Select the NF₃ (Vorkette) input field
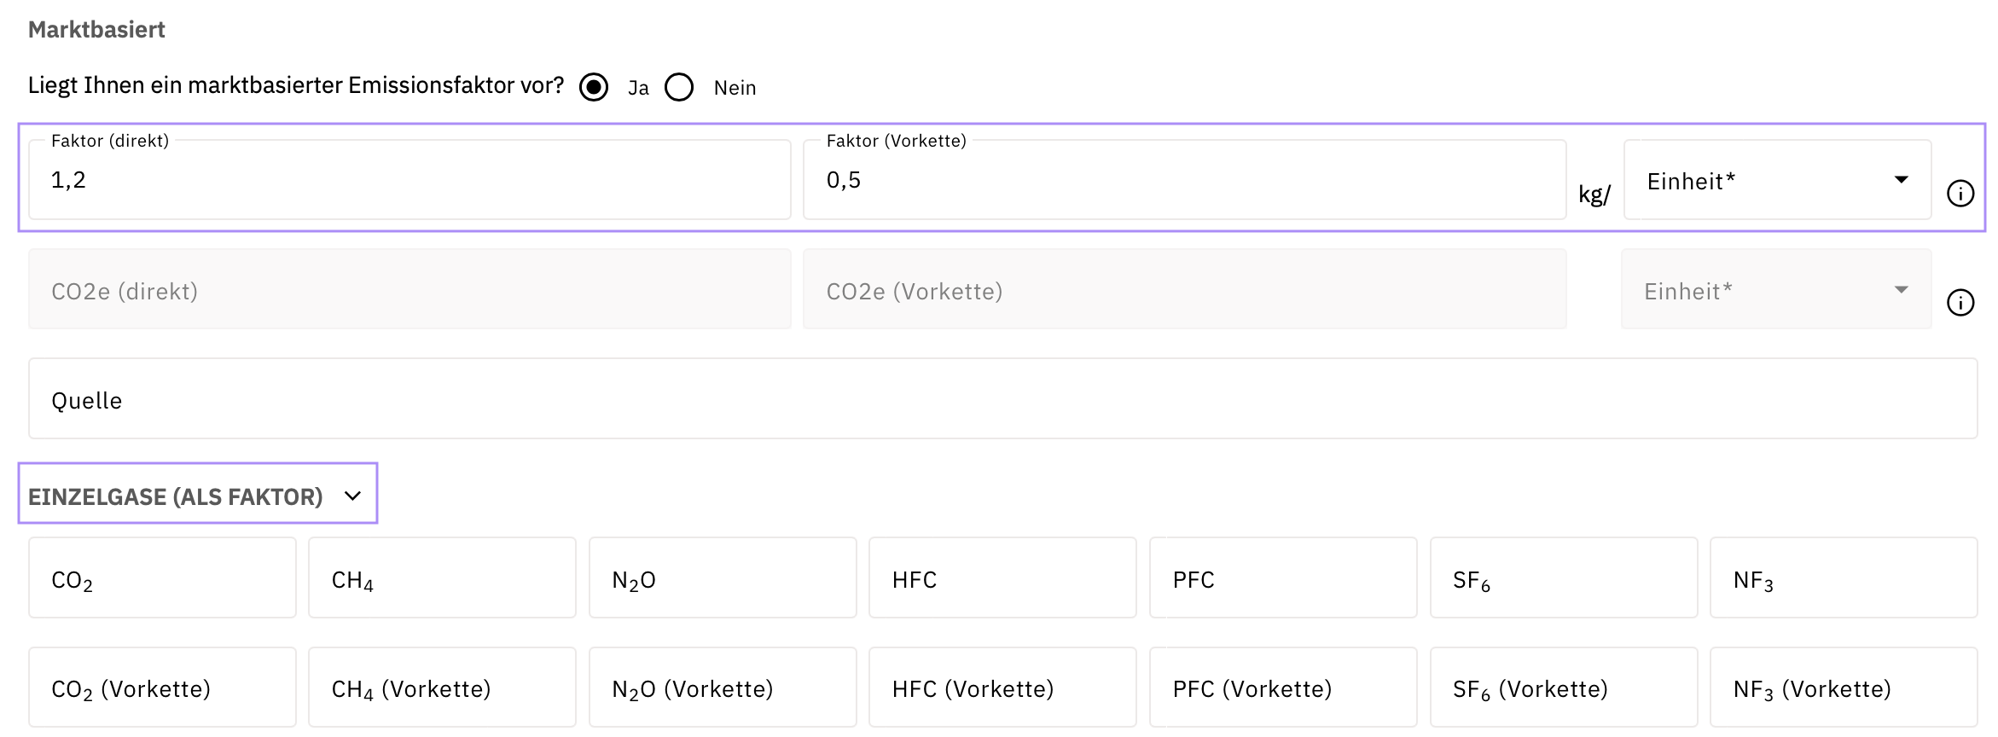The width and height of the screenshot is (1998, 737). click(1843, 688)
